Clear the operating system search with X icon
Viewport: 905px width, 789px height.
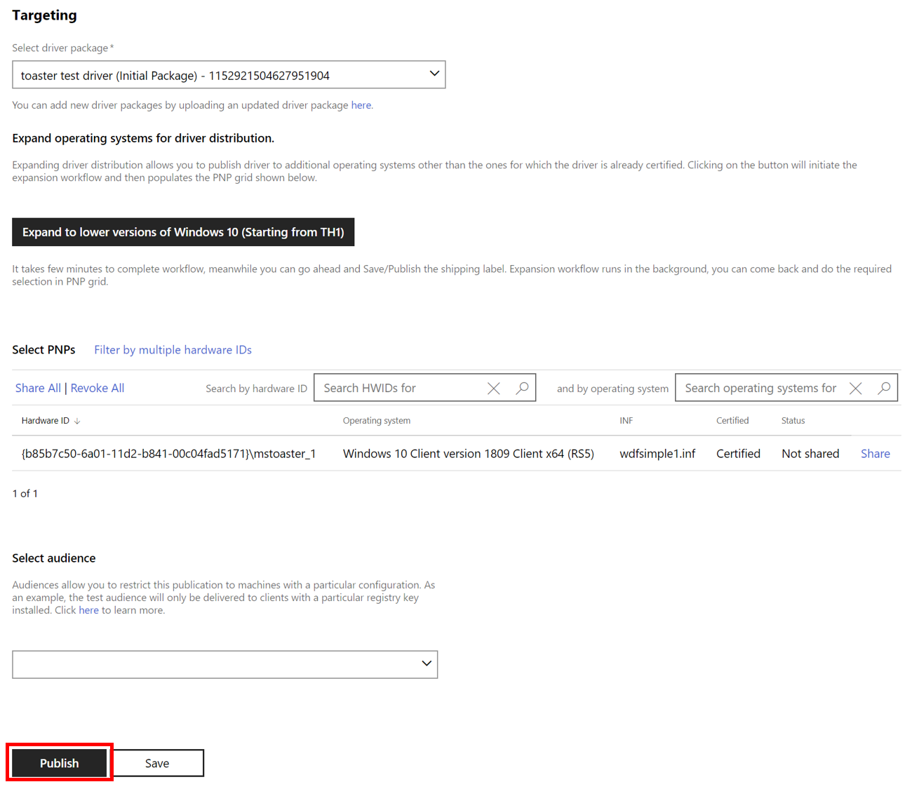856,388
